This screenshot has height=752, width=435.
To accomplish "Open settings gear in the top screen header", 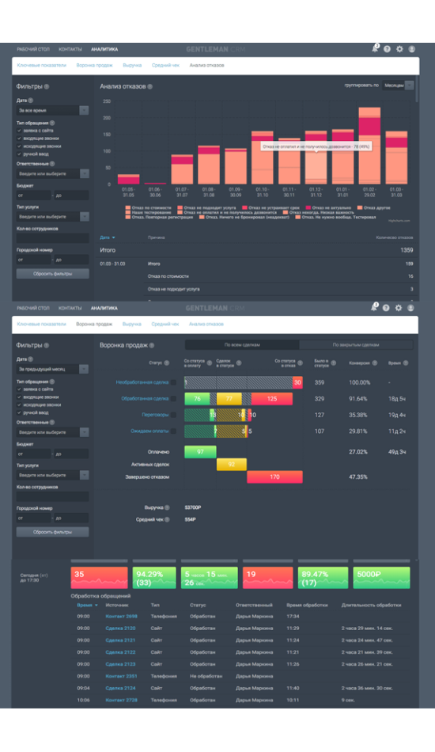I will click(x=399, y=49).
